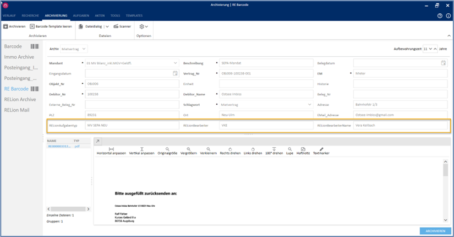Open the Archiv Mietvertrag dropdown

pyautogui.click(x=74, y=49)
